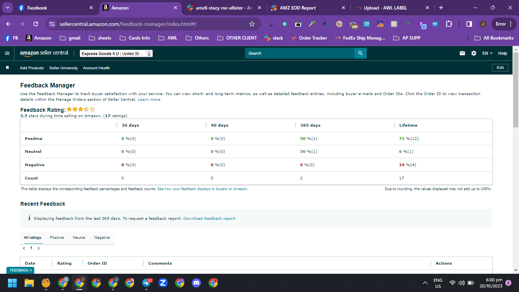The height and width of the screenshot is (292, 519).
Task: Open the Windows Start menu
Action: (13, 283)
